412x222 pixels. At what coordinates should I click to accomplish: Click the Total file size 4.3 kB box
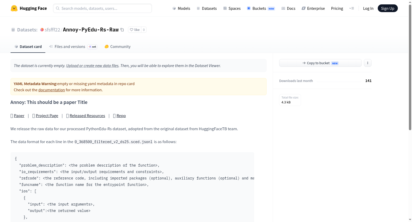click(x=290, y=100)
